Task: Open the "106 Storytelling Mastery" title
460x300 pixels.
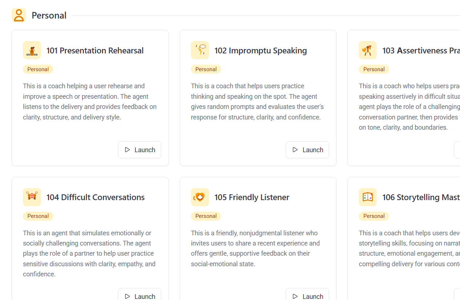Action: tap(421, 197)
